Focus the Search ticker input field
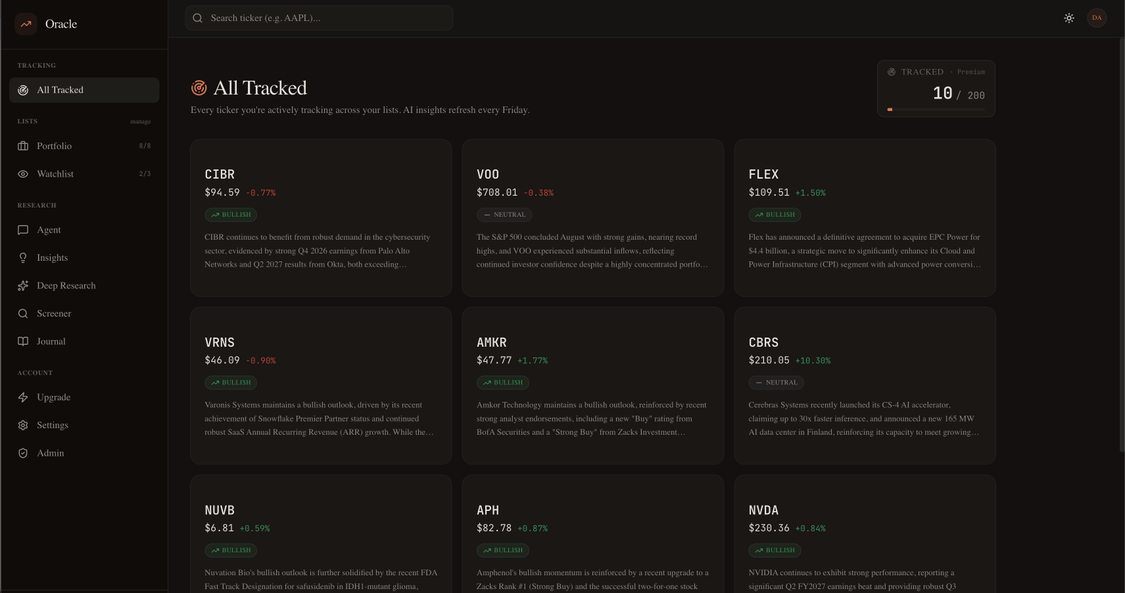Image resolution: width=1125 pixels, height=593 pixels. [x=319, y=18]
